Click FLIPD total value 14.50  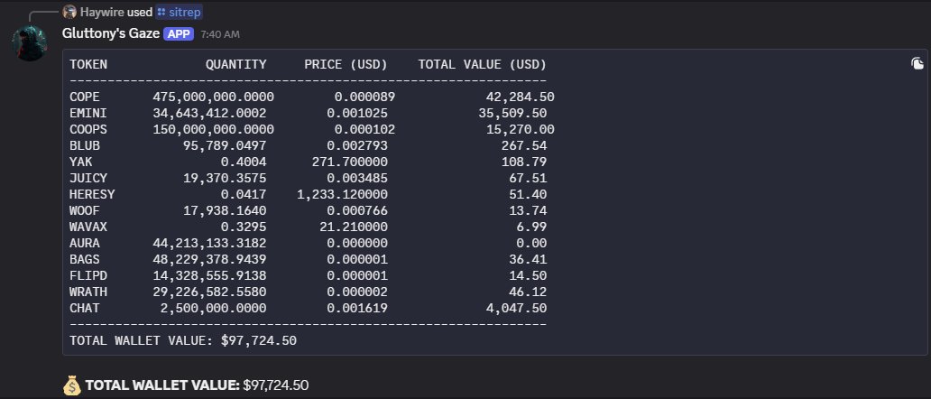(x=529, y=275)
